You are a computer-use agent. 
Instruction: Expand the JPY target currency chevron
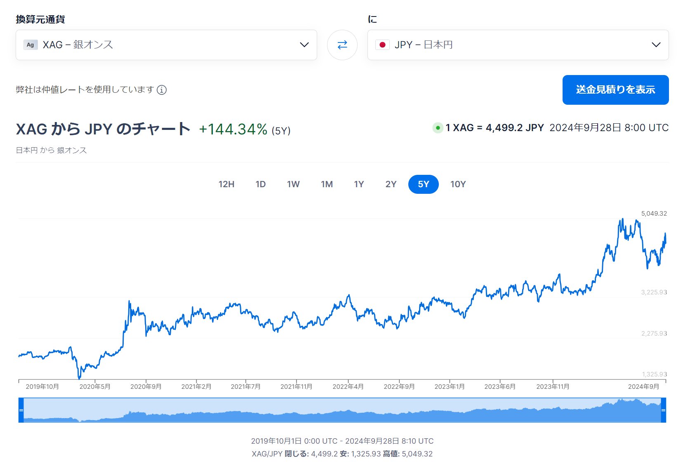656,45
